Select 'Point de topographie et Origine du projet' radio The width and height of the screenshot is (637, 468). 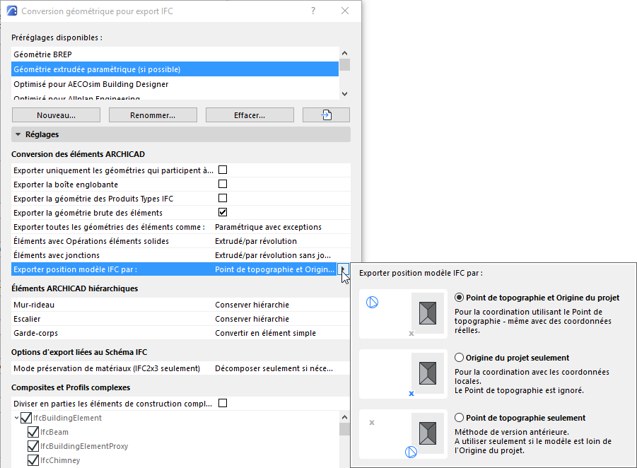click(459, 298)
